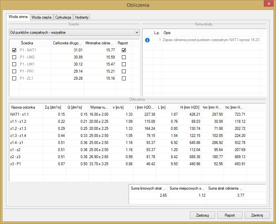Click the v [m/s] column header
Screen dimensions: 276x224
click(x=122, y=107)
